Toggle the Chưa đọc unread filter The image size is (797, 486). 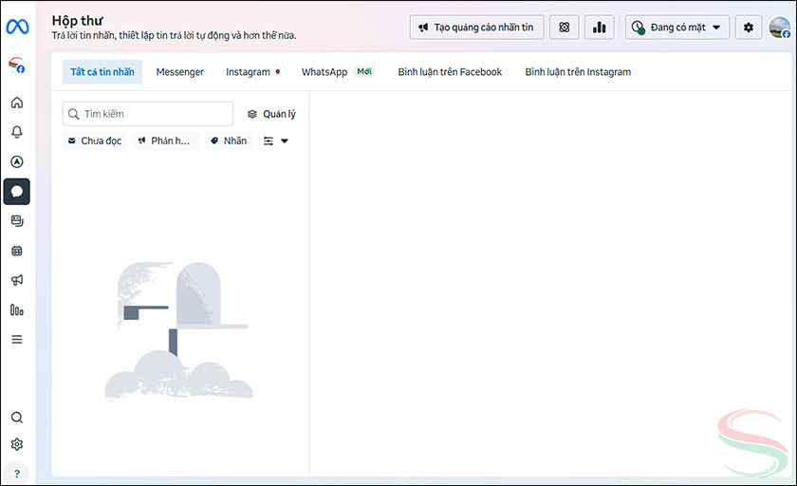(x=94, y=141)
